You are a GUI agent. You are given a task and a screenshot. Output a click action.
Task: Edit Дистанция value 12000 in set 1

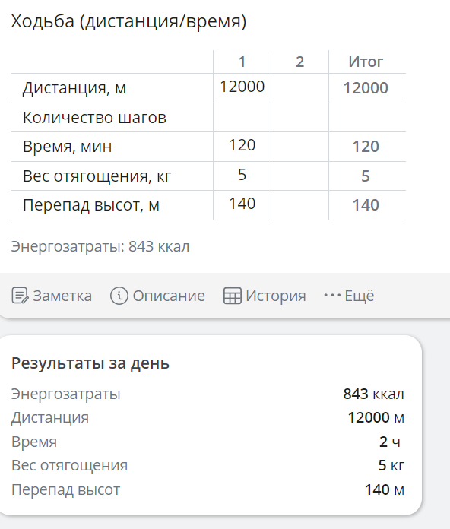pyautogui.click(x=242, y=87)
